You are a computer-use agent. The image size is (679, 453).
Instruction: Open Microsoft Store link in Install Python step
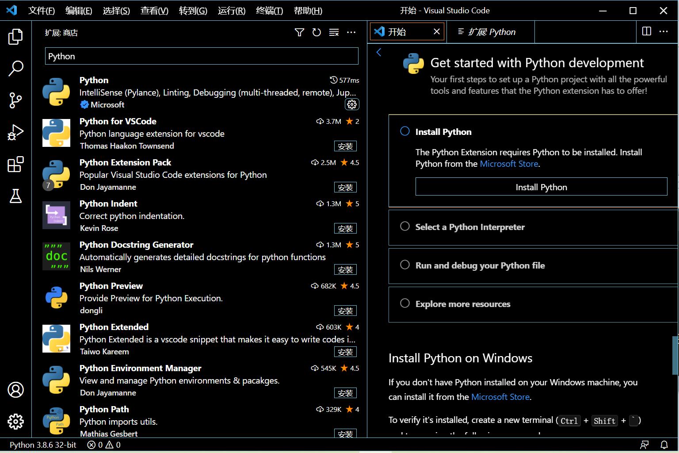509,164
